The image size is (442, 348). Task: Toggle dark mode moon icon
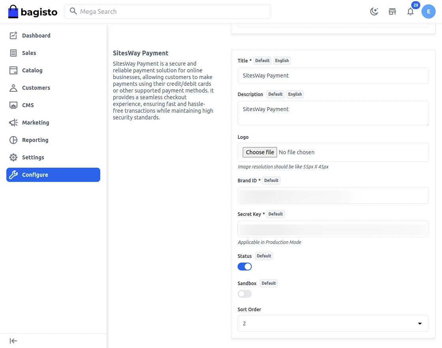374,11
